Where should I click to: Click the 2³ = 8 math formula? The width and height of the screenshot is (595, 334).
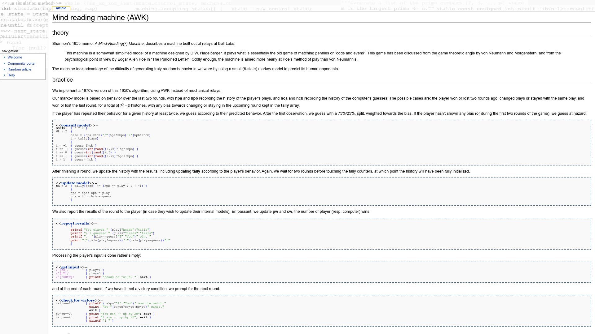pyautogui.click(x=125, y=105)
